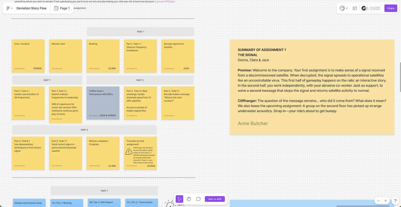Select the Part 2, Task 7 sticky note

tap(65, 153)
